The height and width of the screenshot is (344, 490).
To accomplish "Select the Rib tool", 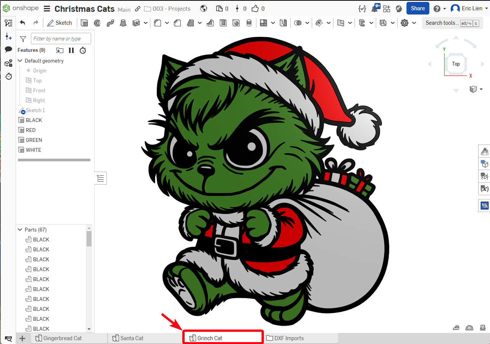I will coord(210,23).
